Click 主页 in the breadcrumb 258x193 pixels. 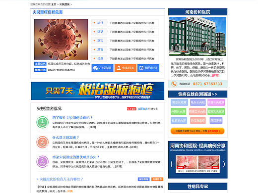pyautogui.click(x=54, y=4)
